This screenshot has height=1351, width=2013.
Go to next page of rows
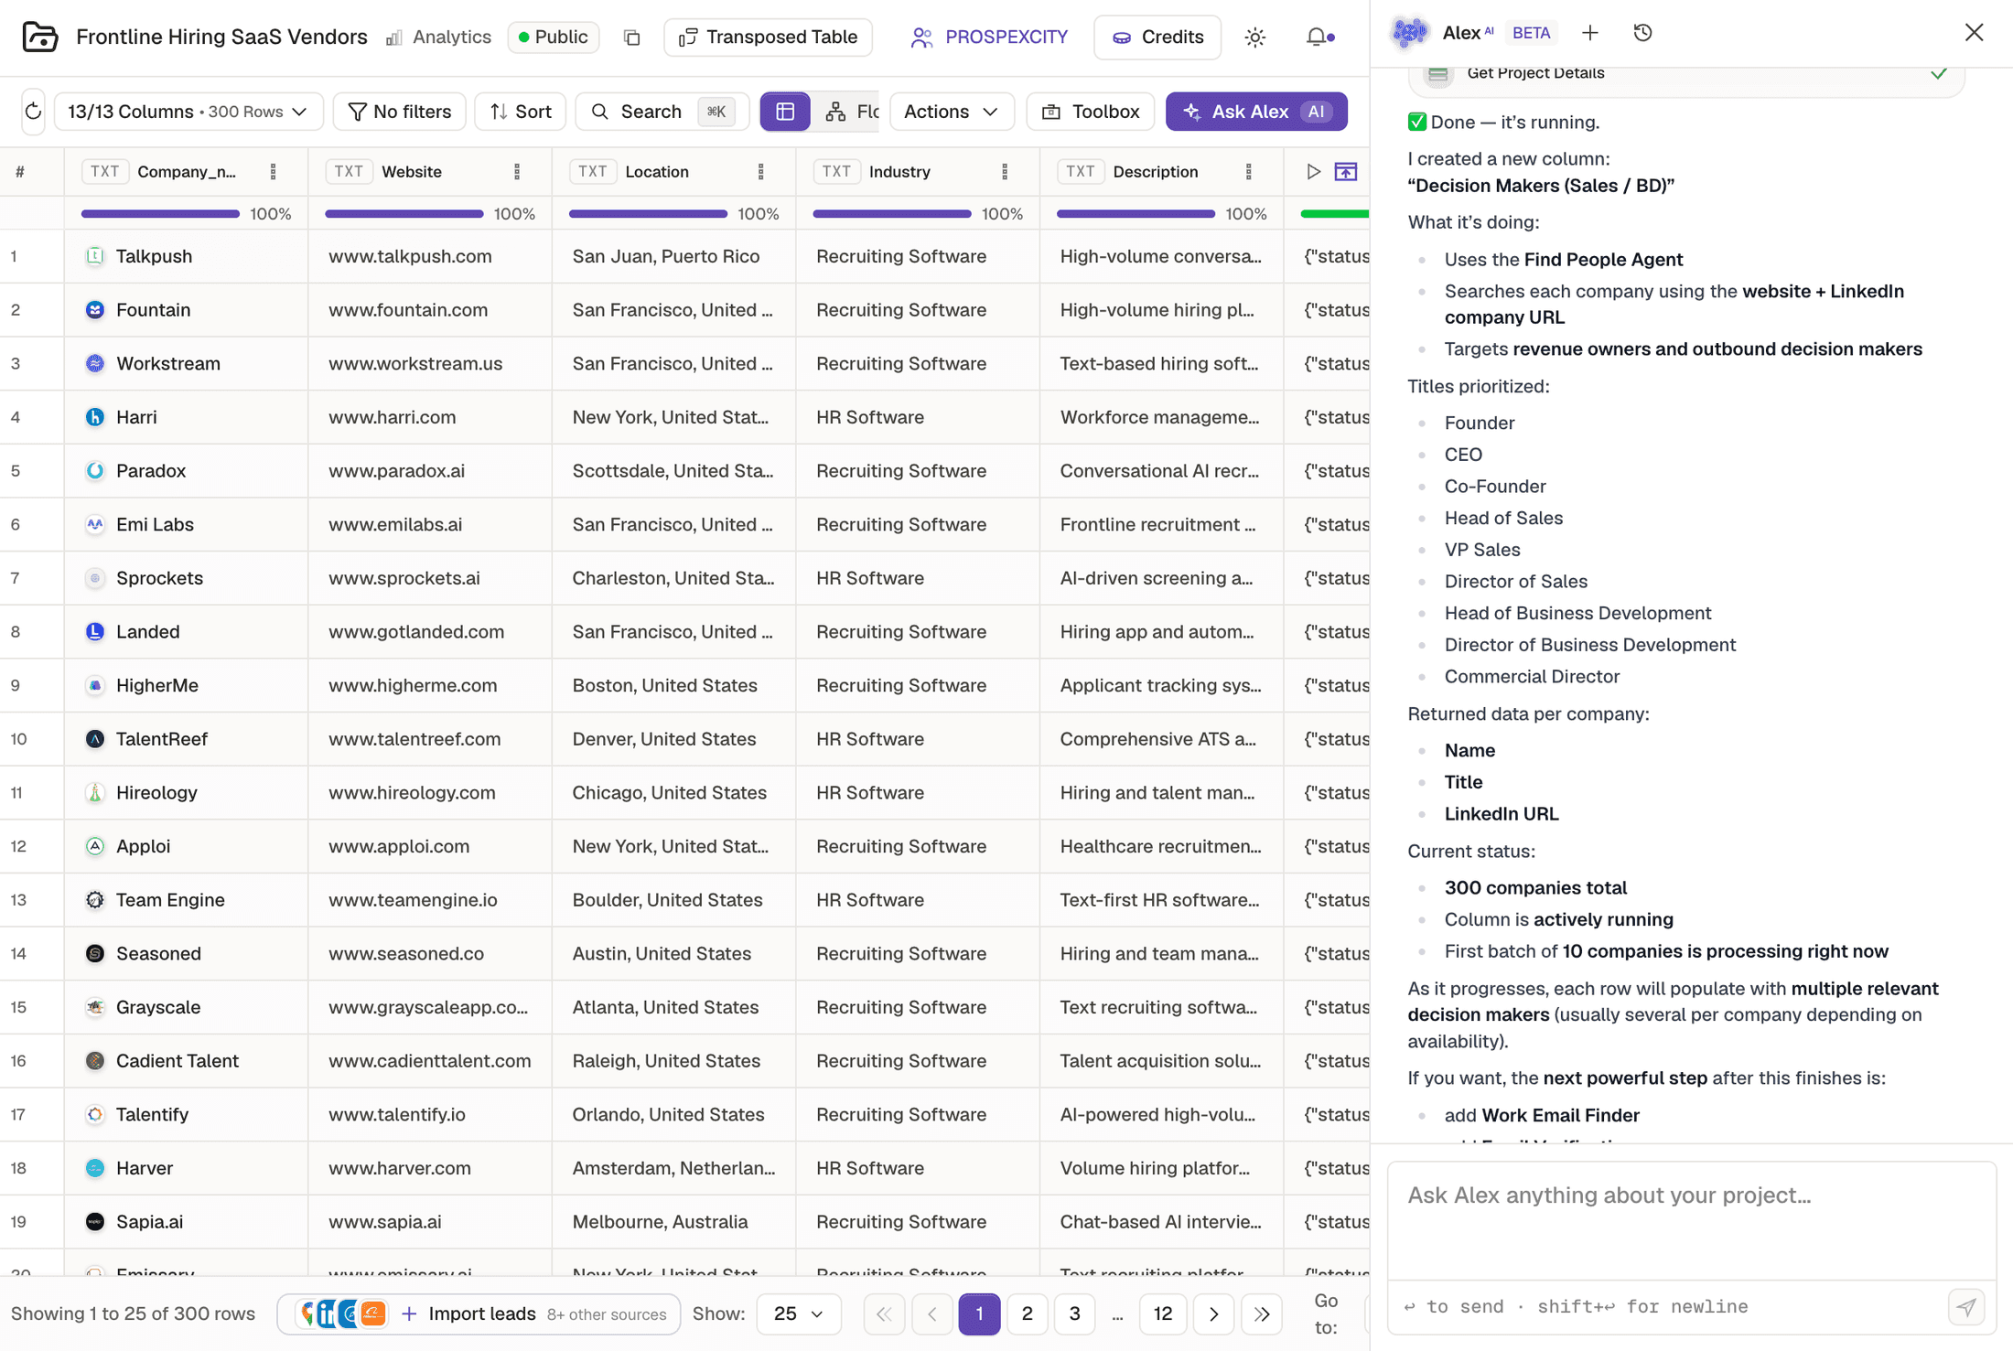pos(1214,1314)
